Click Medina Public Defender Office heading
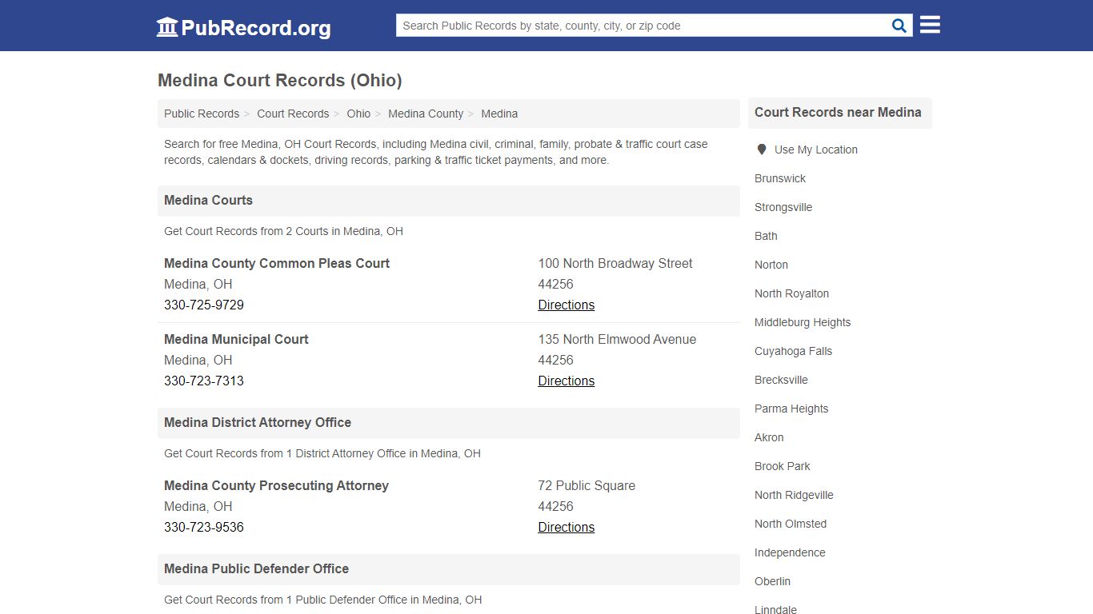This screenshot has height=614, width=1093. [x=256, y=568]
